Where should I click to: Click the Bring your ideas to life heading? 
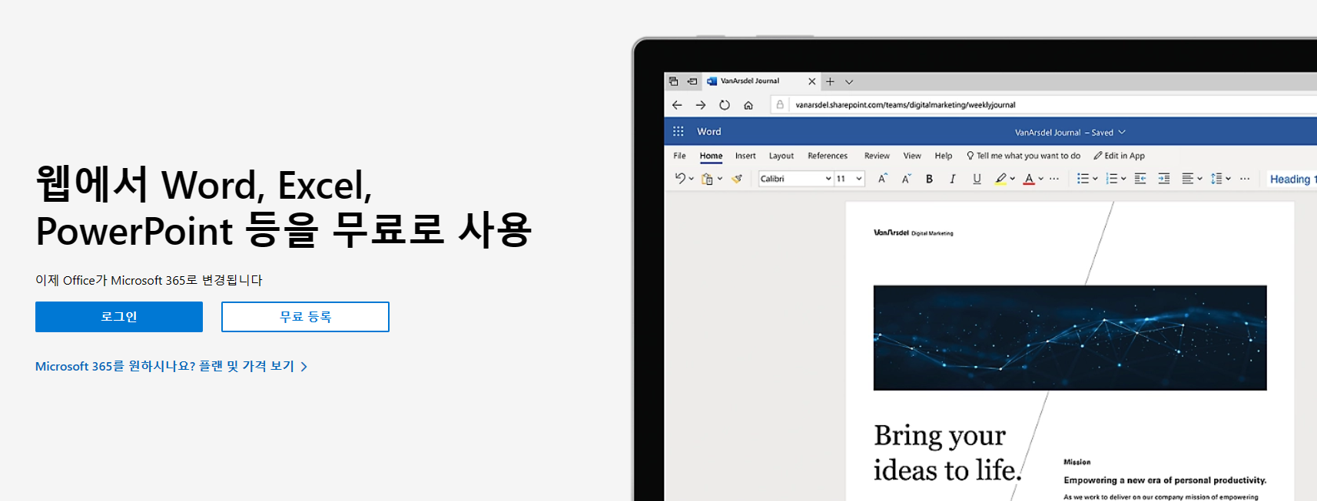click(947, 453)
